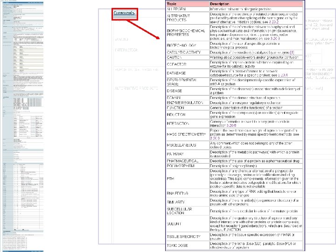Follow the 3.20.3 link in Biophysicochemical Properties row
Viewport: 336px width, 252px height.
275,39
